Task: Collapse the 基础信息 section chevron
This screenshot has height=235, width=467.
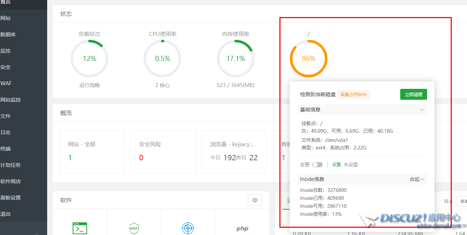Action: (422, 110)
